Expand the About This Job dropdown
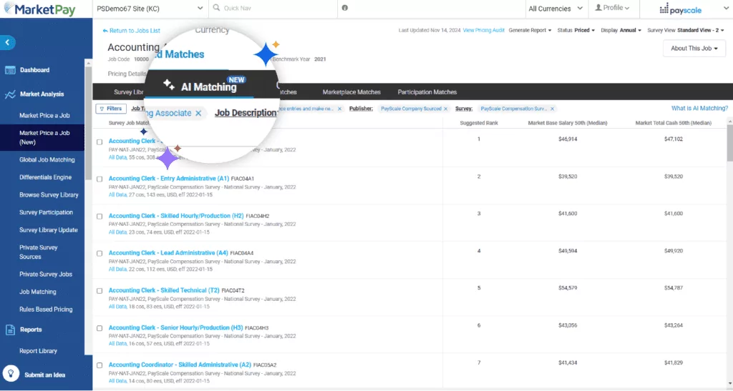This screenshot has width=733, height=391. [694, 49]
